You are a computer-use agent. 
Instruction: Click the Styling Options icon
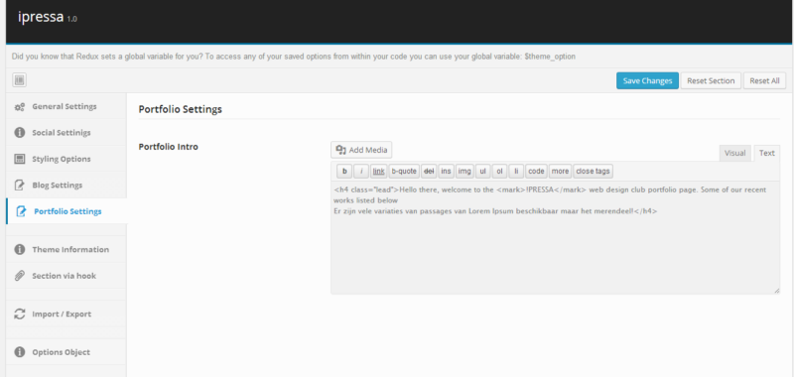click(19, 159)
